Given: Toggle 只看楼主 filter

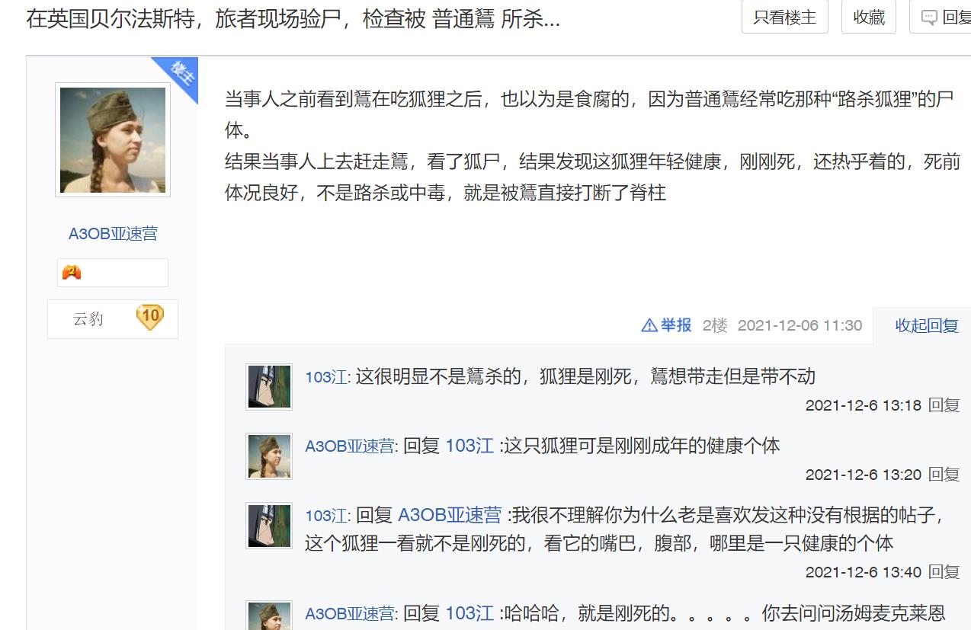Looking at the screenshot, I should pyautogui.click(x=784, y=18).
